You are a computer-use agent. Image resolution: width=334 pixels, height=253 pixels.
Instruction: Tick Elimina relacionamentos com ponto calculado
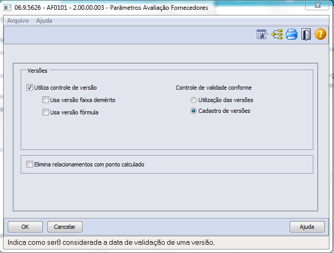coord(29,164)
